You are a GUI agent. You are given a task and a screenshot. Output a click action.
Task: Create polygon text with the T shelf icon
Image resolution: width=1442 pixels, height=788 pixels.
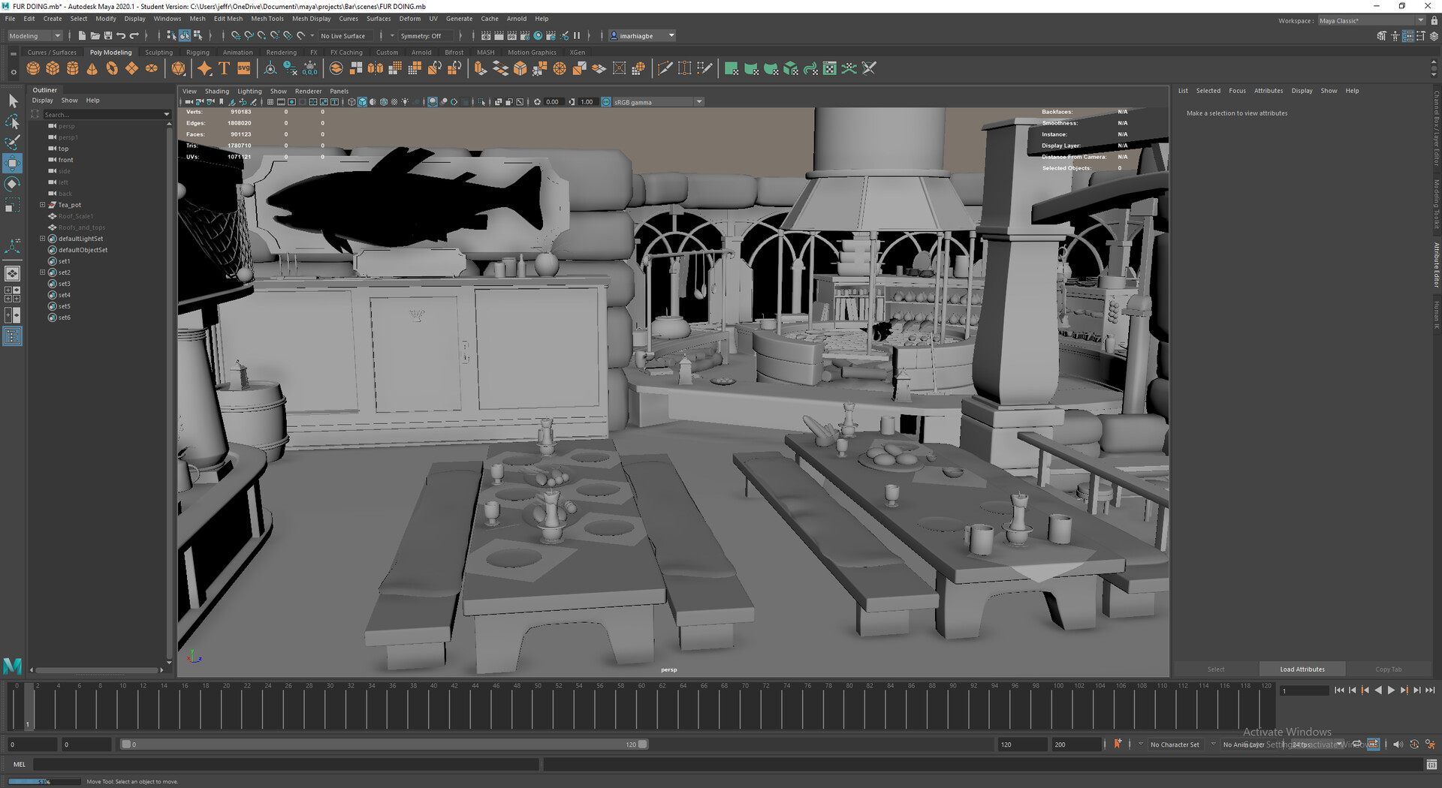coord(224,68)
